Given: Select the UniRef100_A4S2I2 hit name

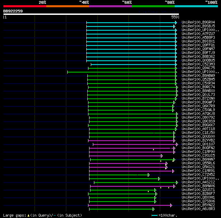Looking at the screenshot, I should (198, 182).
